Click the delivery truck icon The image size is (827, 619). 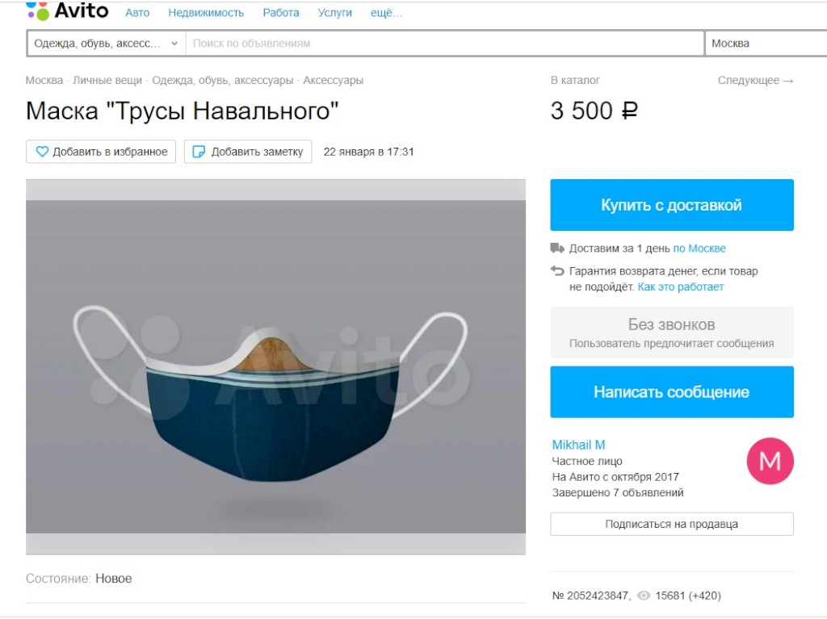pos(557,248)
